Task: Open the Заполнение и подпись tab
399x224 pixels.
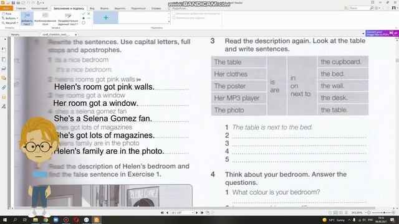Action: pos(69,8)
